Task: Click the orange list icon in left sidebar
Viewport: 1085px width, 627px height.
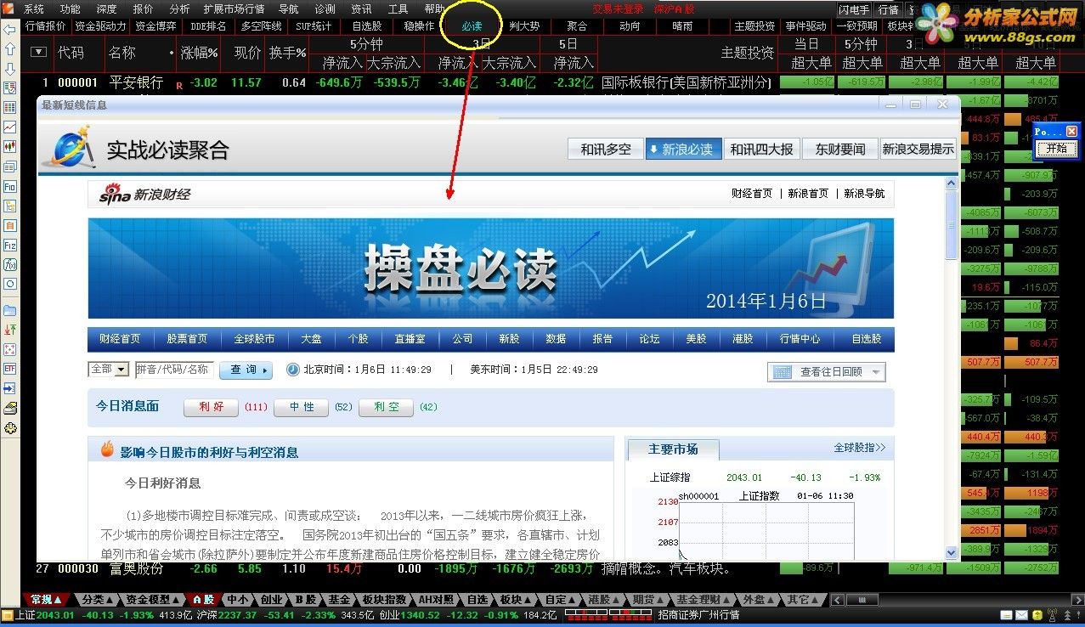Action: (10, 225)
